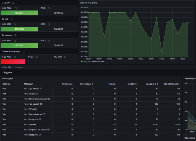Viewport: 196px width, 141px height.
Task: Click info icon in "TiQ max" panel
Action: [x=65, y=57]
